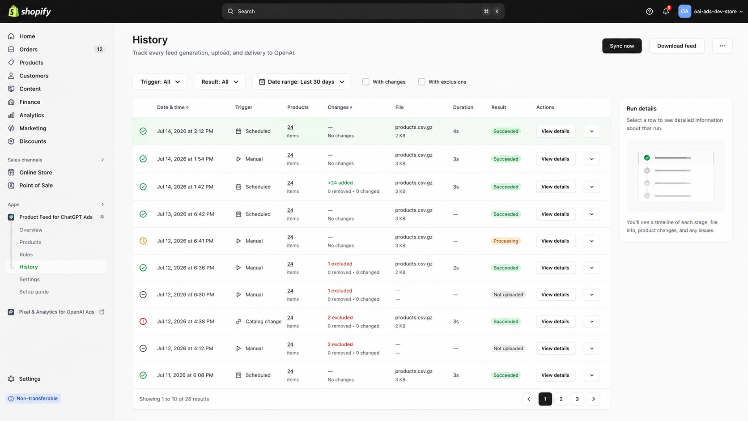Click the Catalog change link icon
748x421 pixels.
(x=238, y=321)
